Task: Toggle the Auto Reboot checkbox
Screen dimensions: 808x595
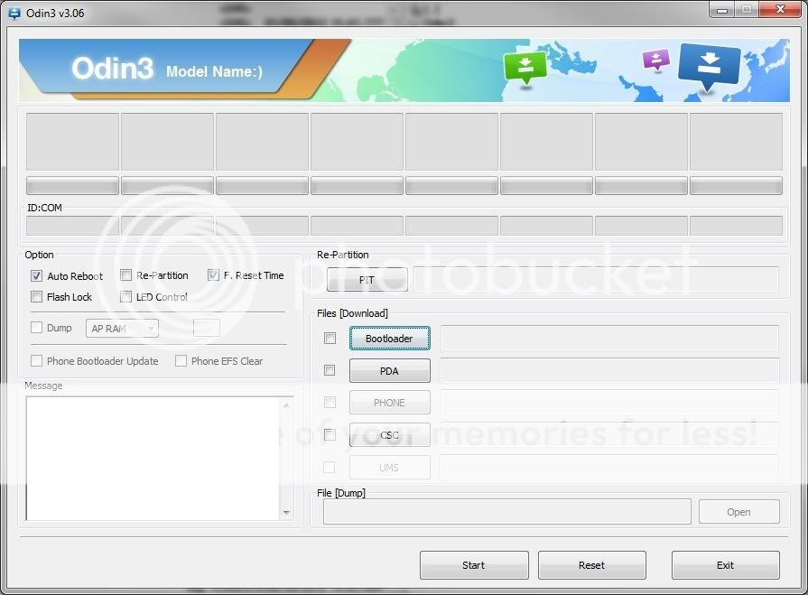Action: [x=37, y=276]
